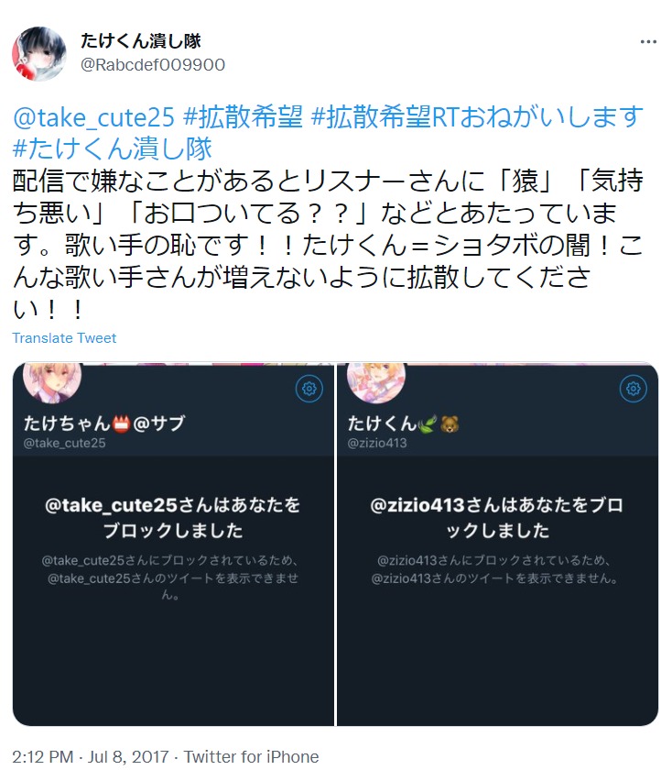Image resolution: width=672 pixels, height=781 pixels.
Task: Click Translate Tweet
Action: coord(64,338)
